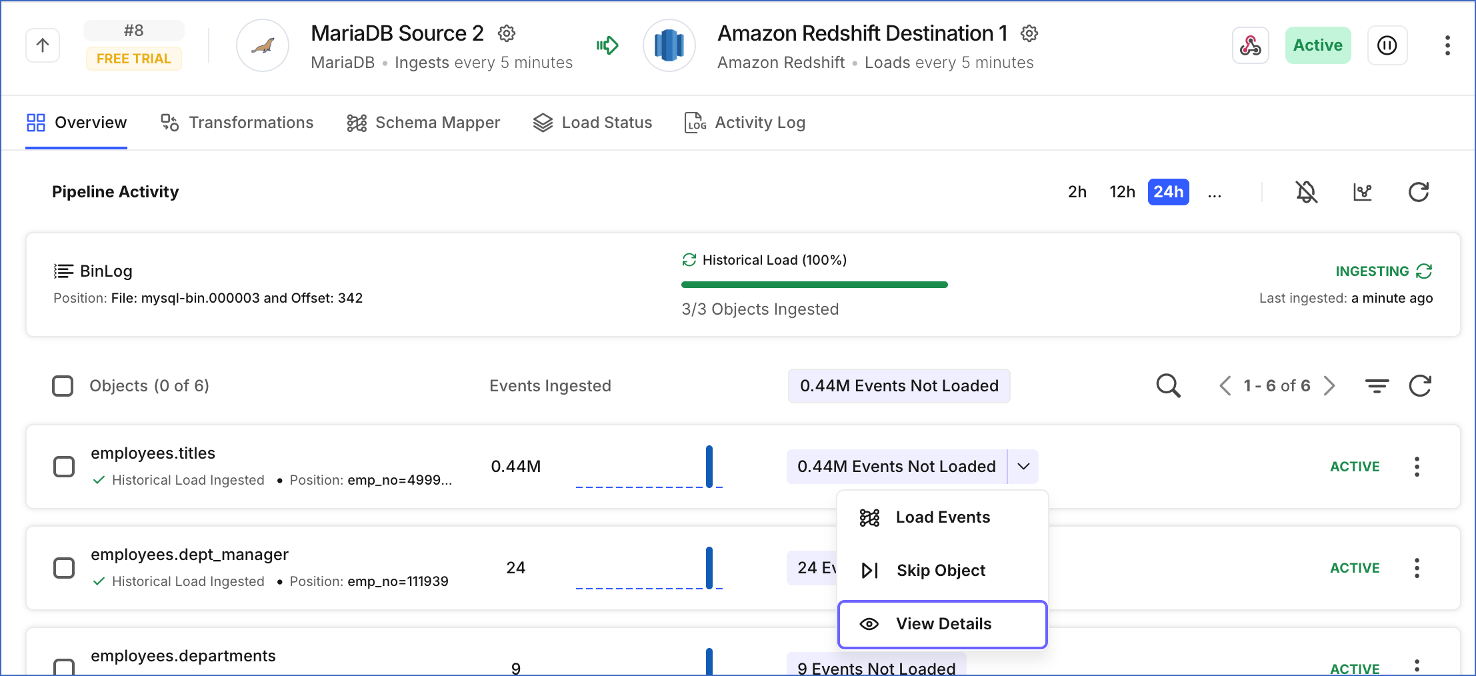
Task: Refresh Pipeline Activity section
Action: pyautogui.click(x=1418, y=192)
